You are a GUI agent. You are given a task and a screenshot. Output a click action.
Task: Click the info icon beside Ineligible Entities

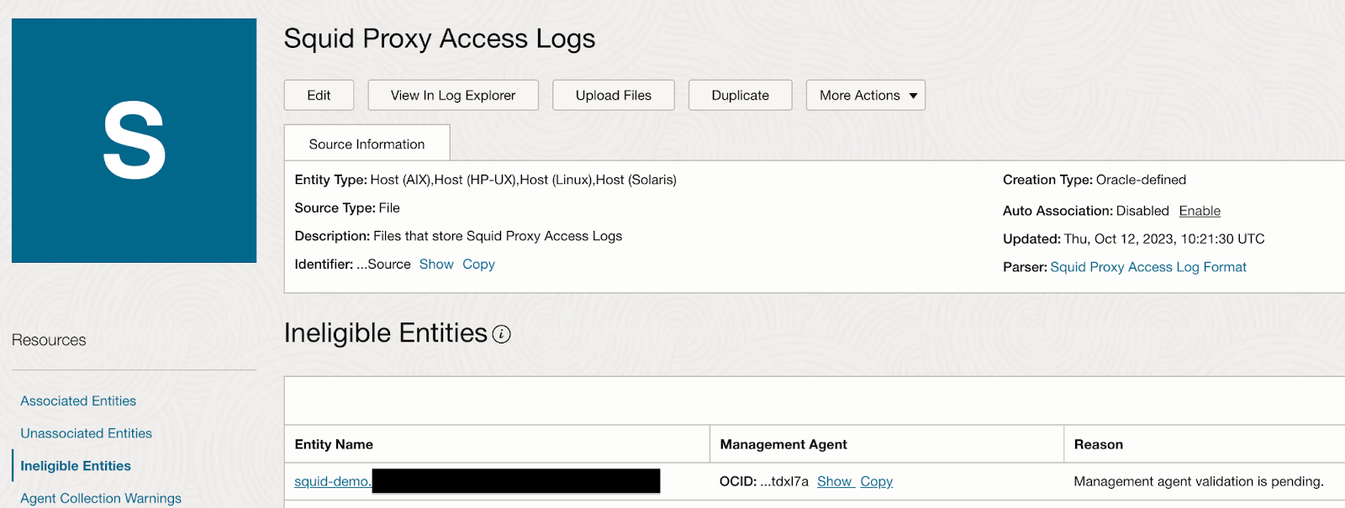click(501, 334)
